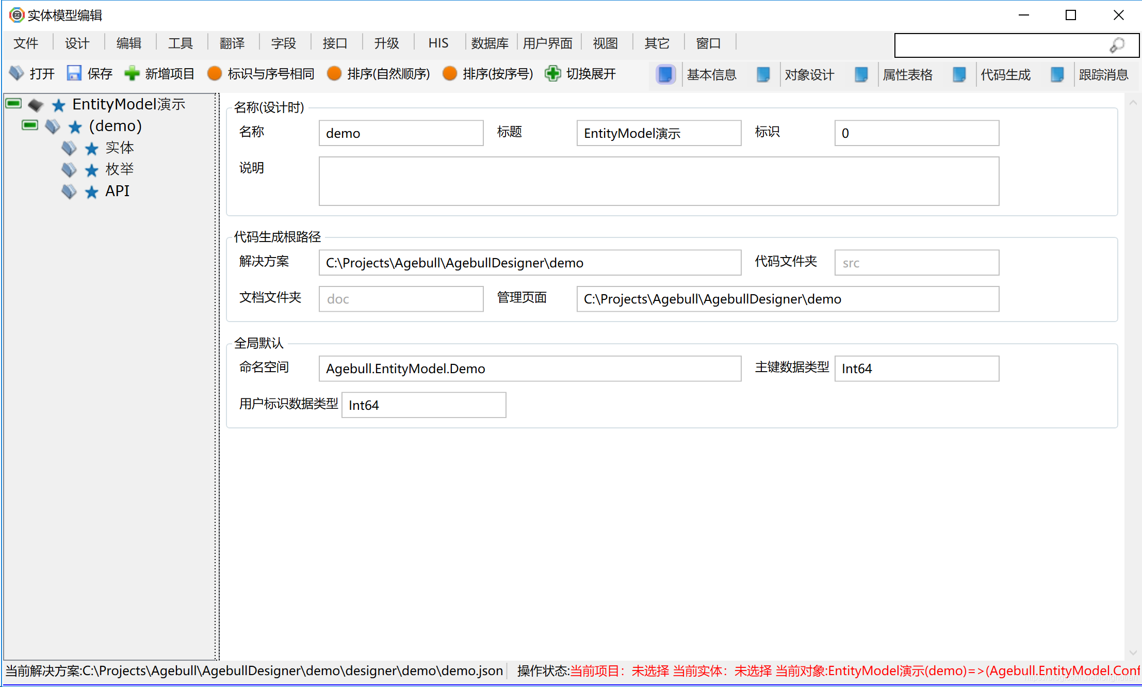Click the 当前解决方案 path in status bar
Viewport: 1142px width, 687px height.
[x=254, y=670]
